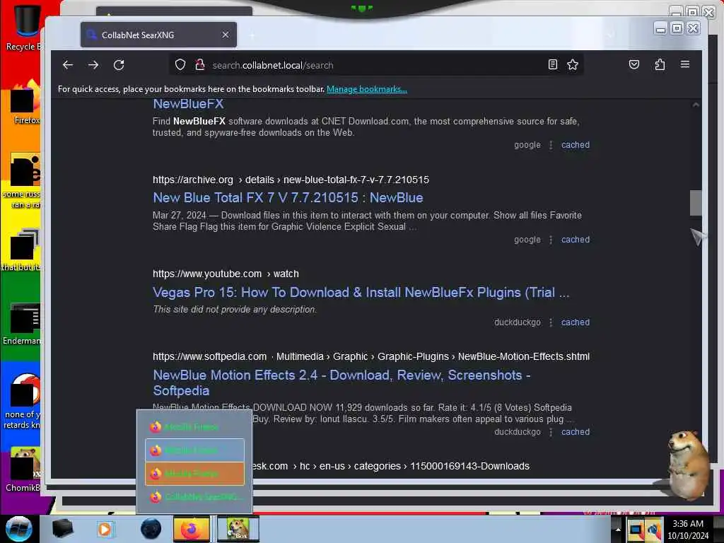The width and height of the screenshot is (724, 543).
Task: Click the List all tabs chevron
Action: pyautogui.click(x=611, y=35)
